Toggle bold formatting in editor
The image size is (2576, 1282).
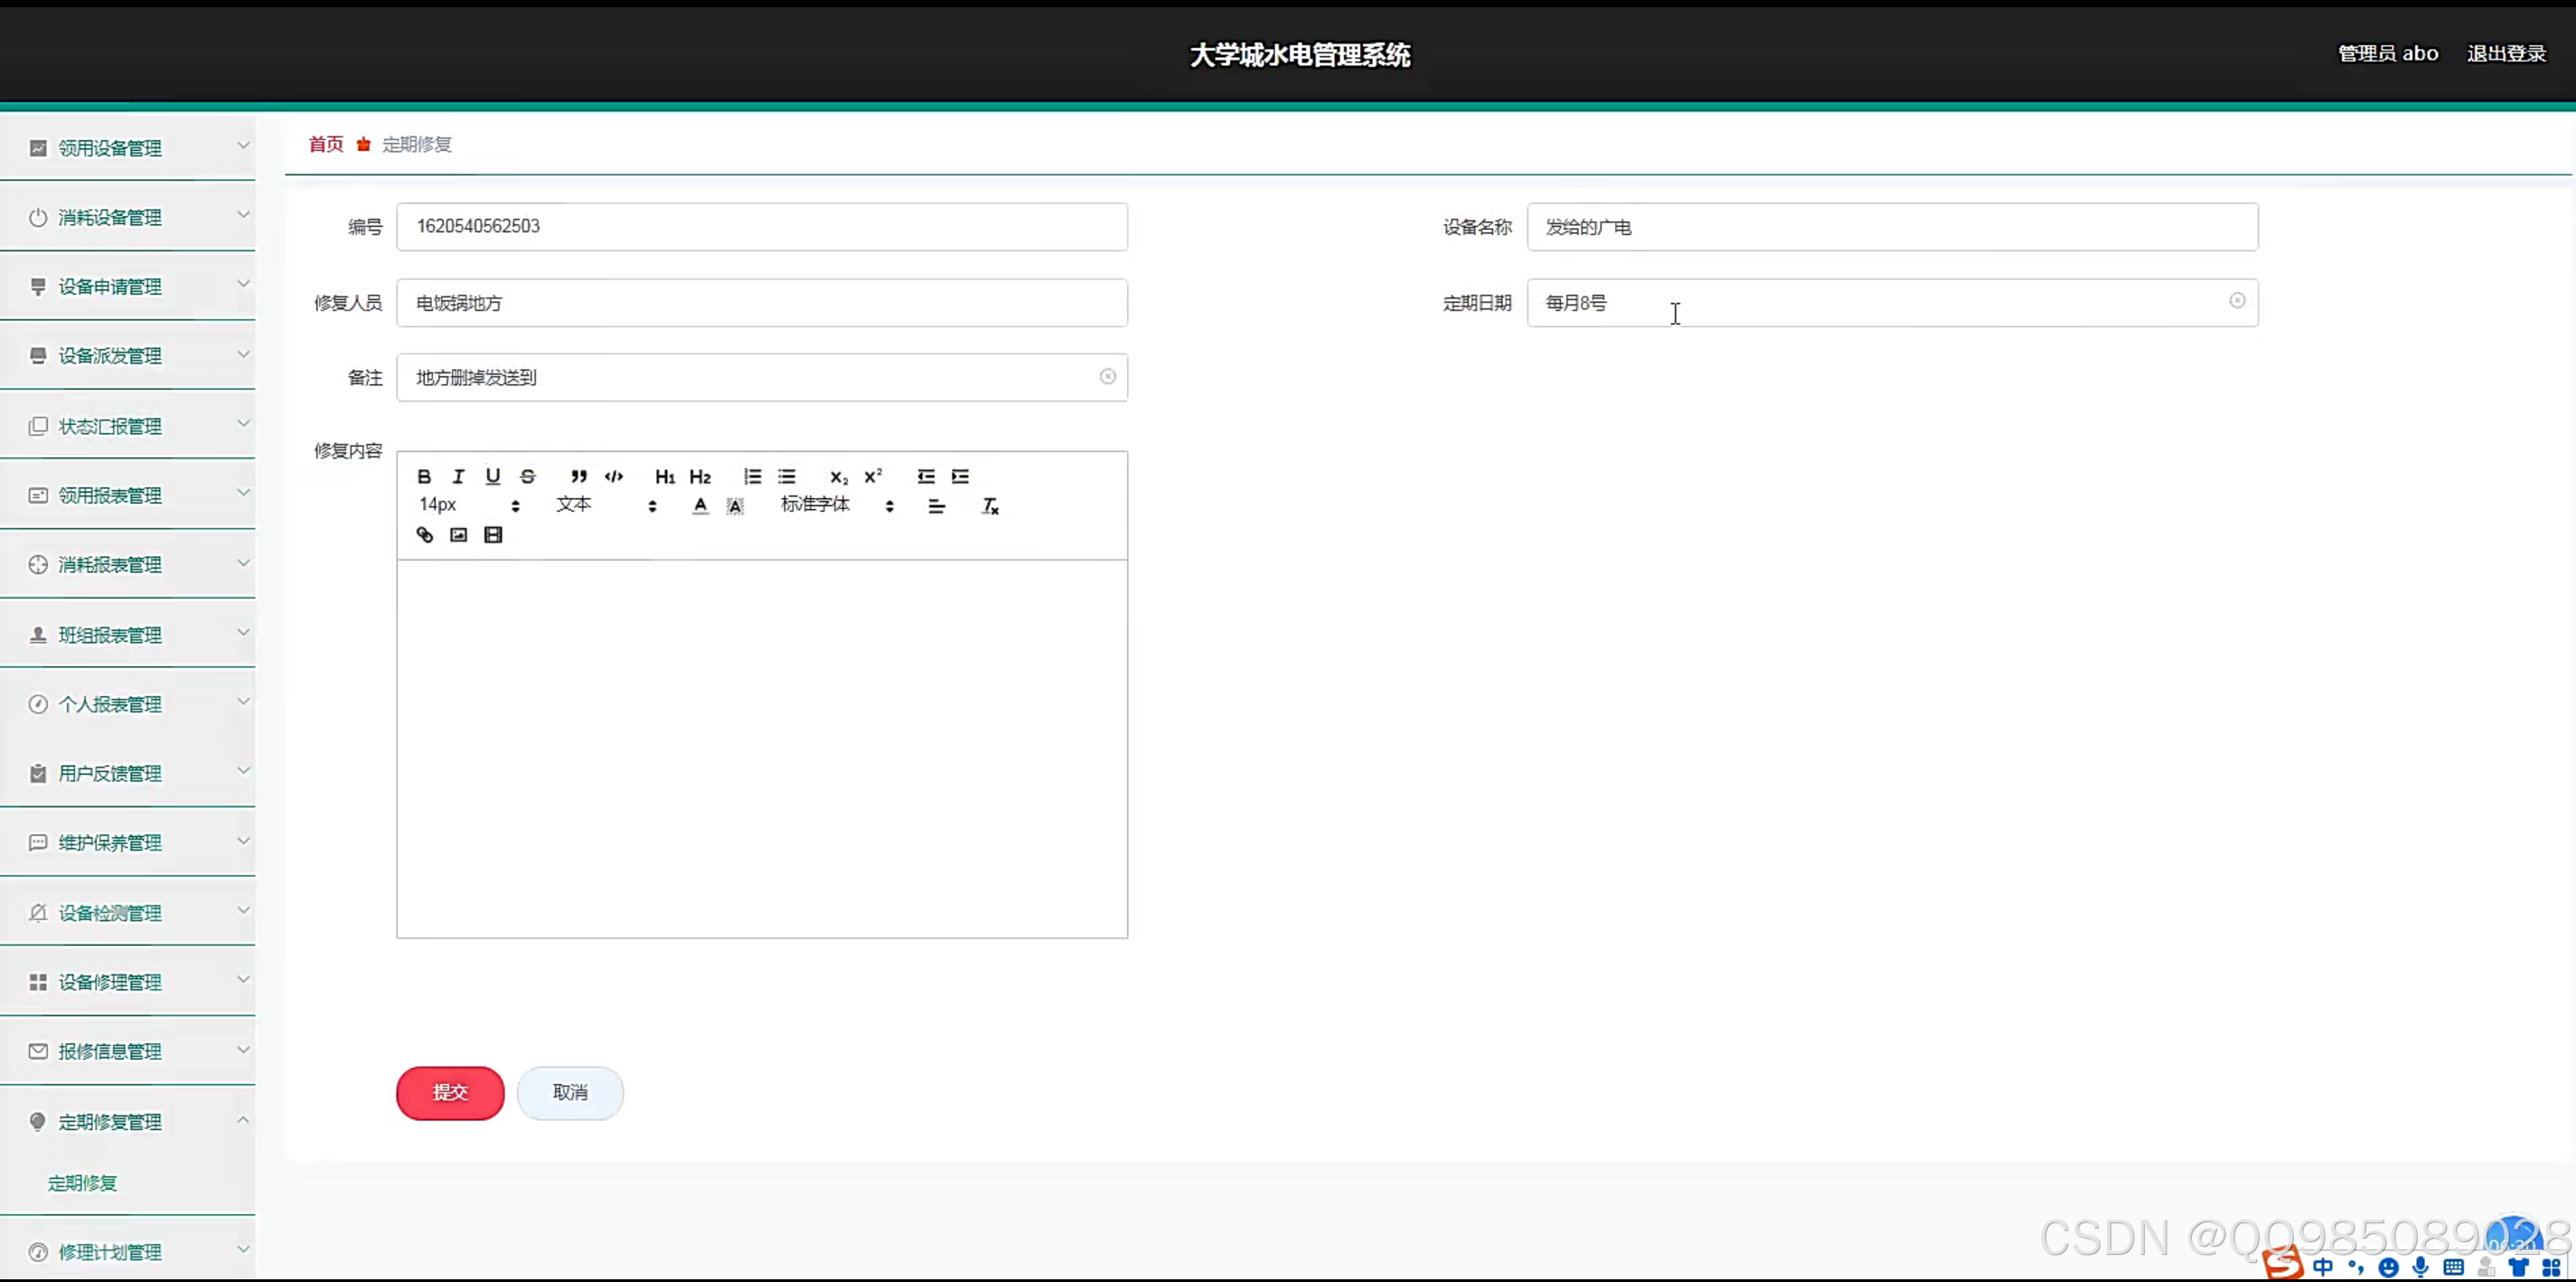[424, 477]
